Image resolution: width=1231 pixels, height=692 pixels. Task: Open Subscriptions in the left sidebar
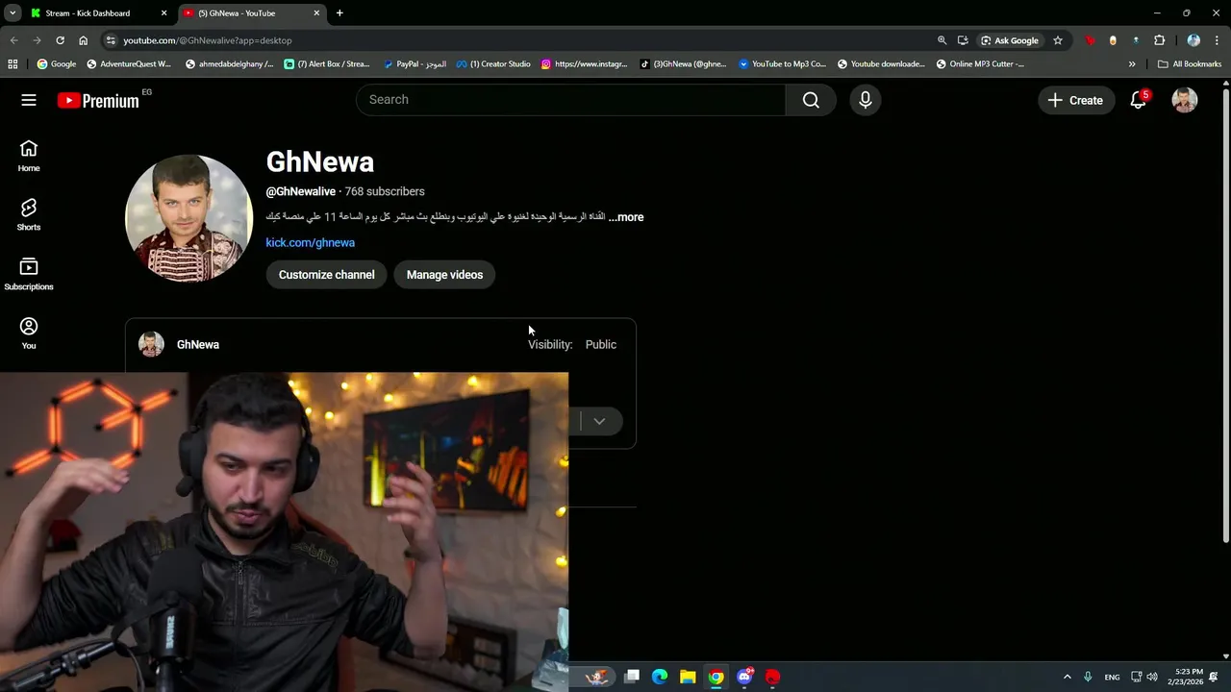coord(29,274)
